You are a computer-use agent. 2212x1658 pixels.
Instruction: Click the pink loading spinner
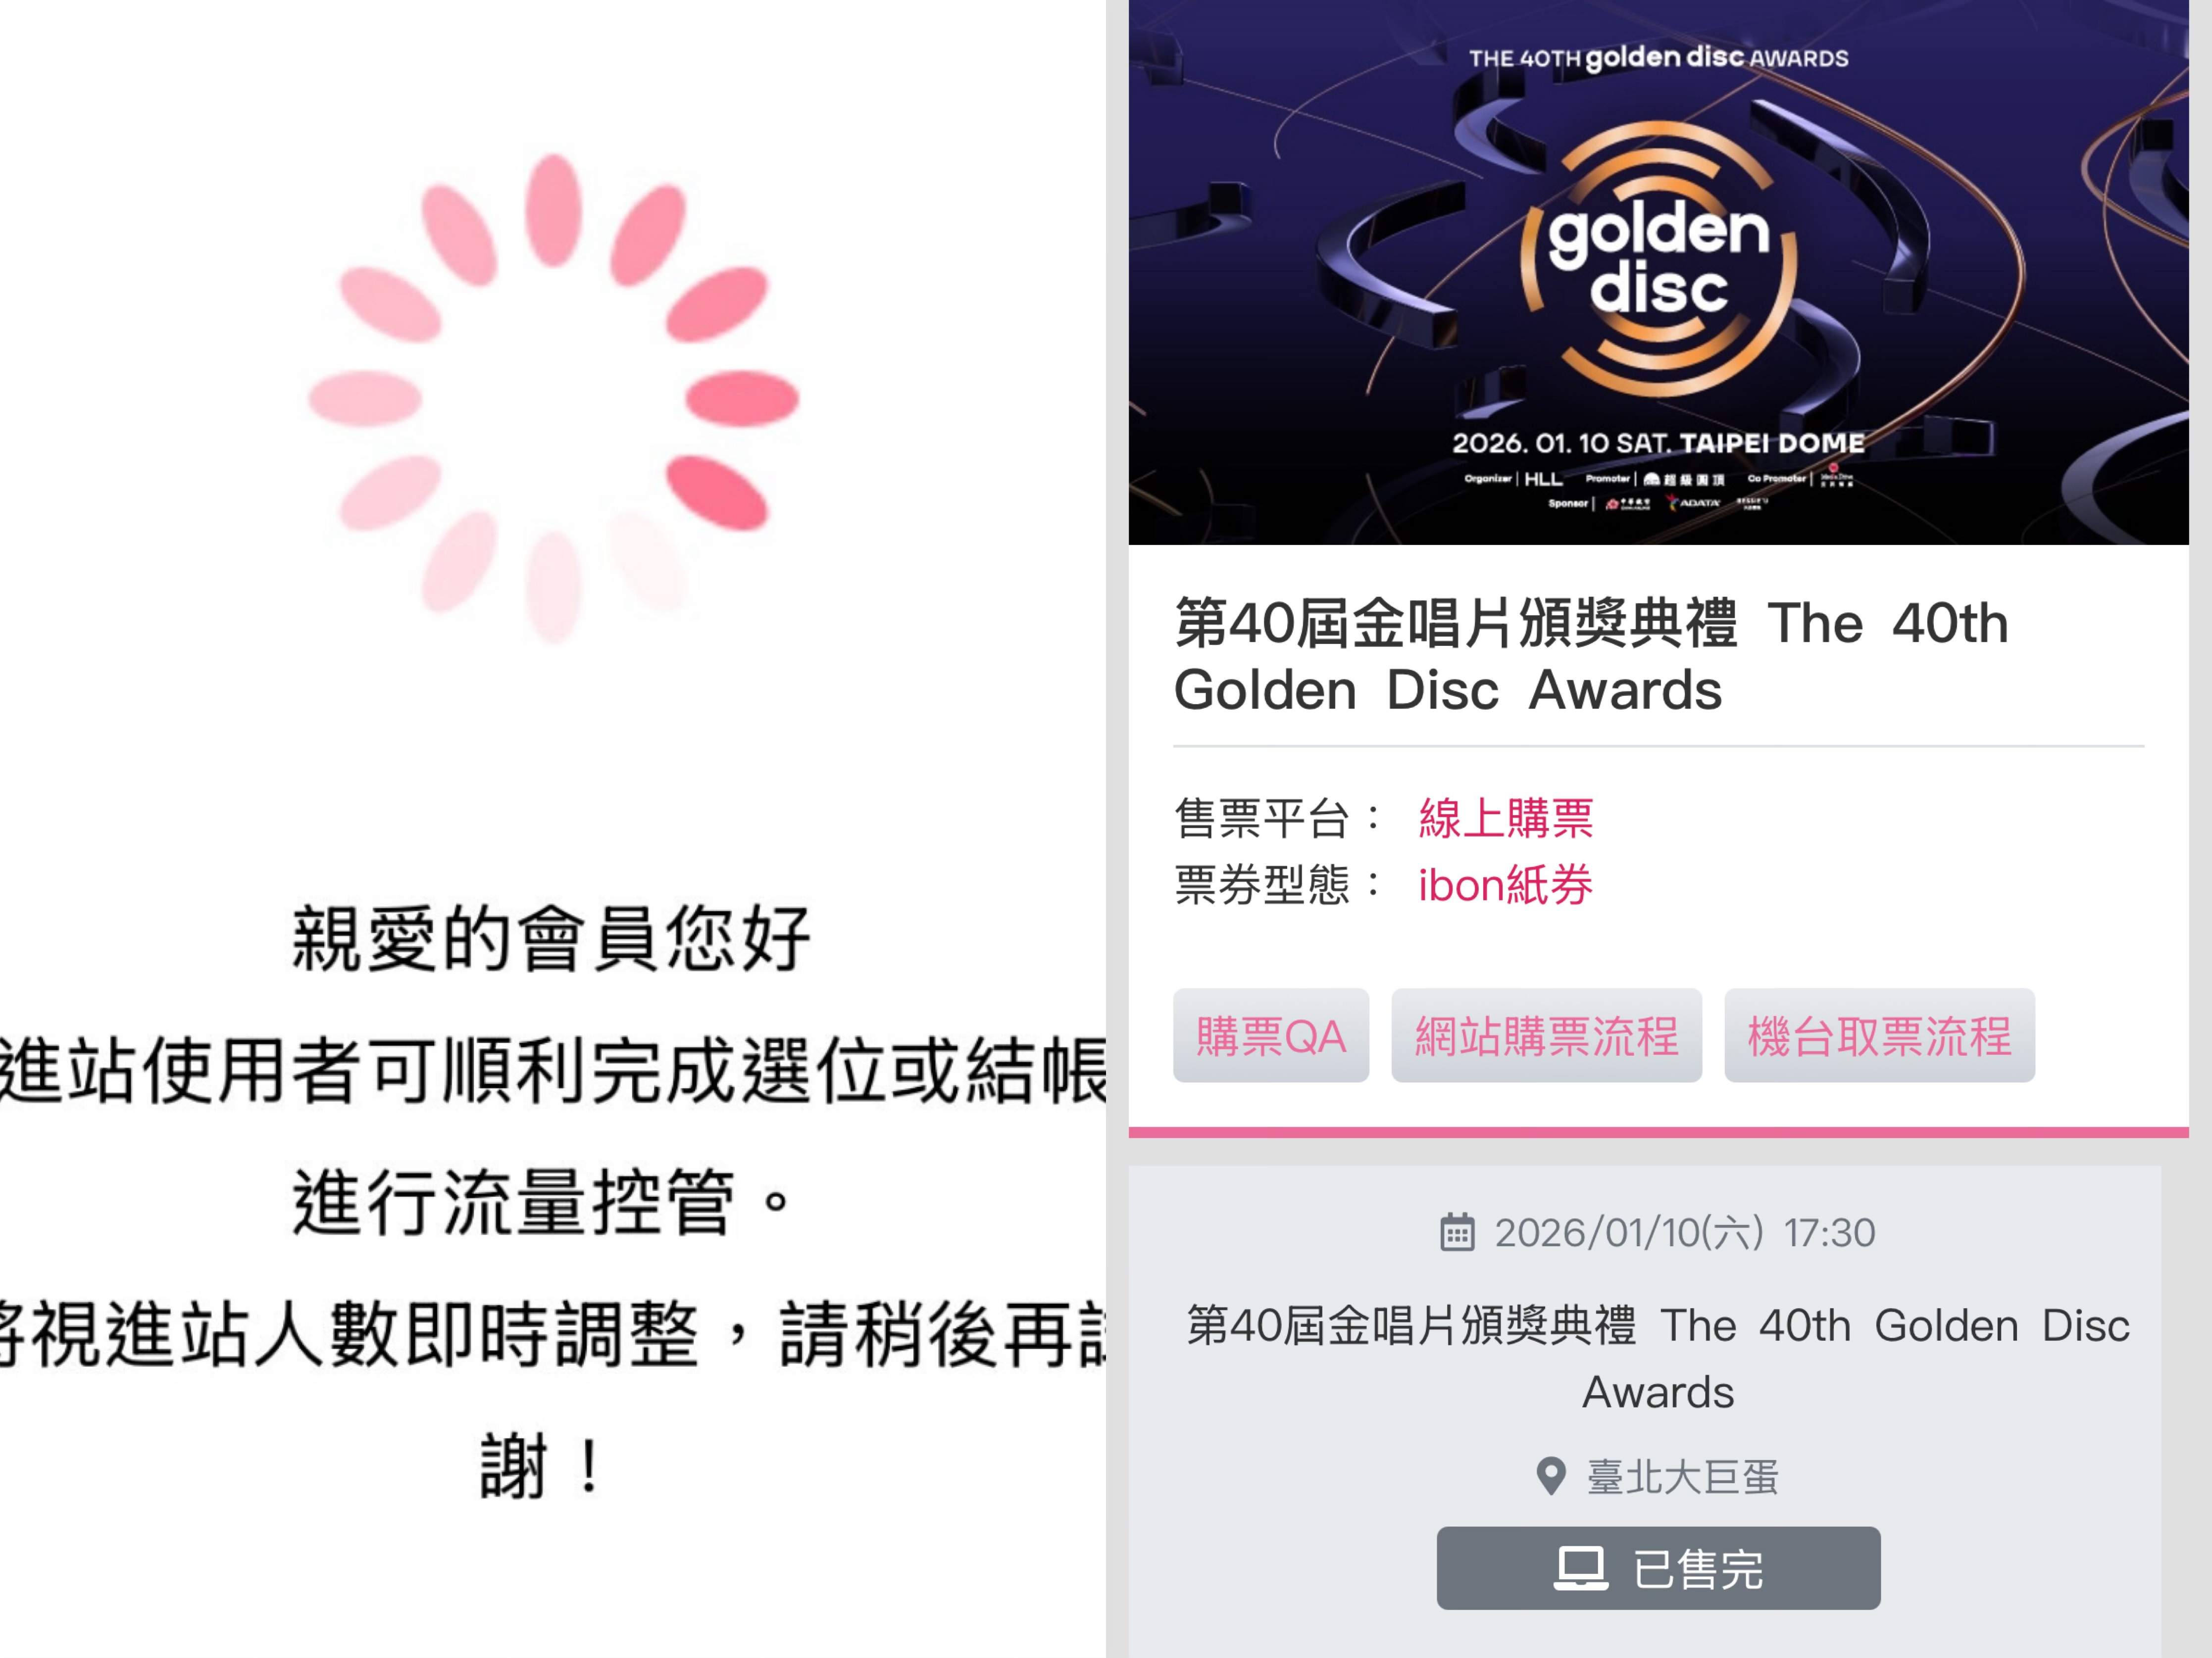click(x=553, y=398)
